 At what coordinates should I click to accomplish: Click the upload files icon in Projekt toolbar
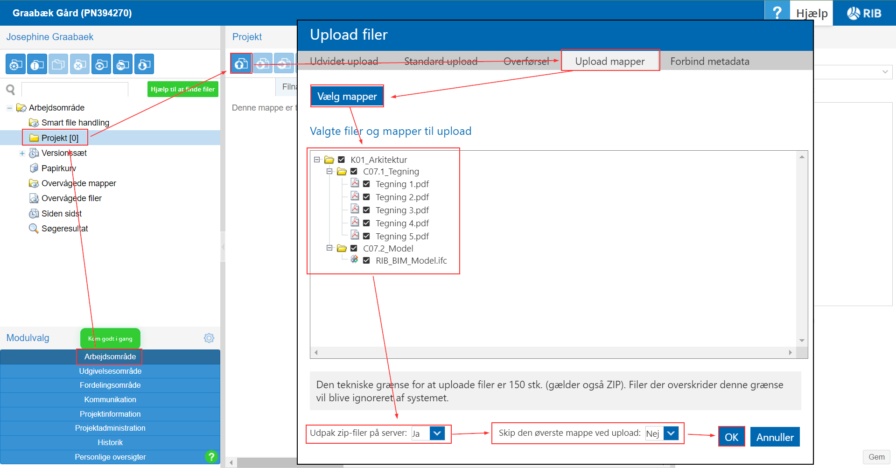241,63
